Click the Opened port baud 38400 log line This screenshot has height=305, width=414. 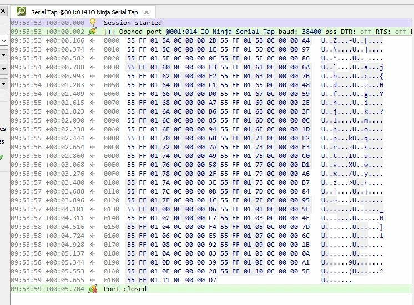(x=212, y=32)
